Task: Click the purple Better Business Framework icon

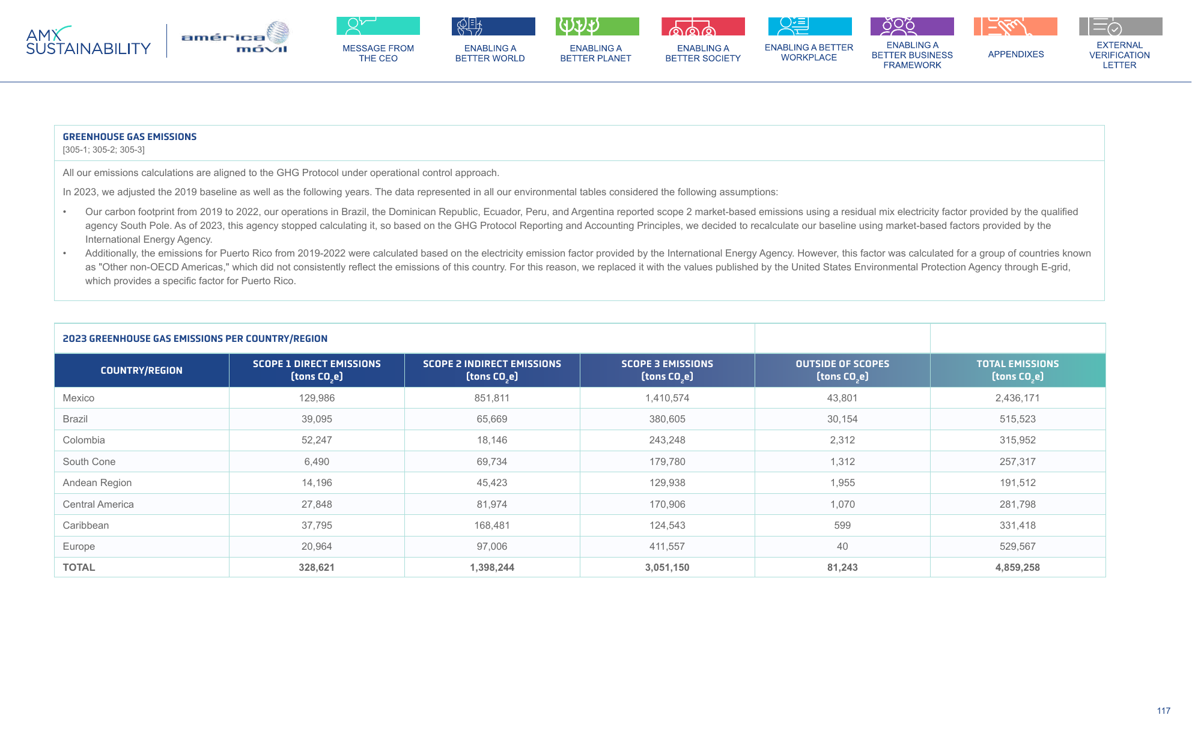Action: [x=912, y=26]
